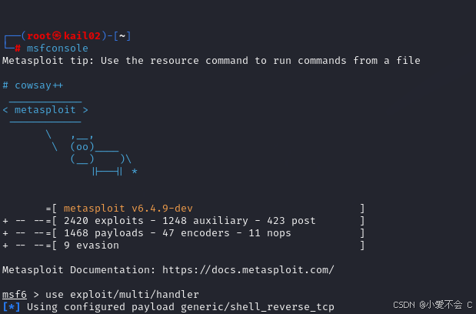Open the https://docs.metasploit.com/ link
This screenshot has height=314, width=476.
coord(248,270)
